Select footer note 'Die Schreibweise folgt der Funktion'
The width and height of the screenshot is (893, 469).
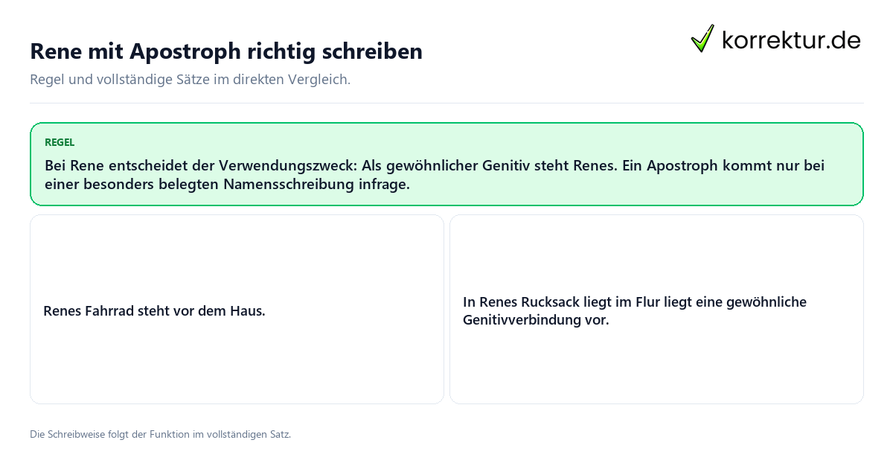pos(160,434)
